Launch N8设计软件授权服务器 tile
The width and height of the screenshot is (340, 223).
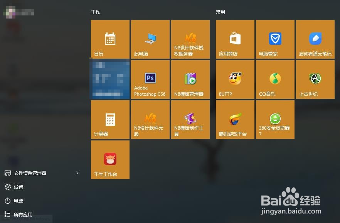(x=190, y=39)
